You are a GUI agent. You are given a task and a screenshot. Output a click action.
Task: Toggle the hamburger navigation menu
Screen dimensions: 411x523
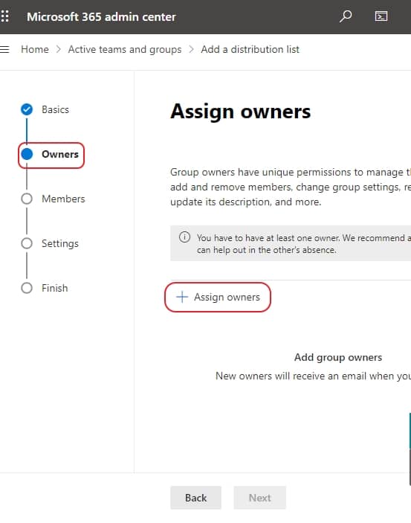click(x=4, y=49)
